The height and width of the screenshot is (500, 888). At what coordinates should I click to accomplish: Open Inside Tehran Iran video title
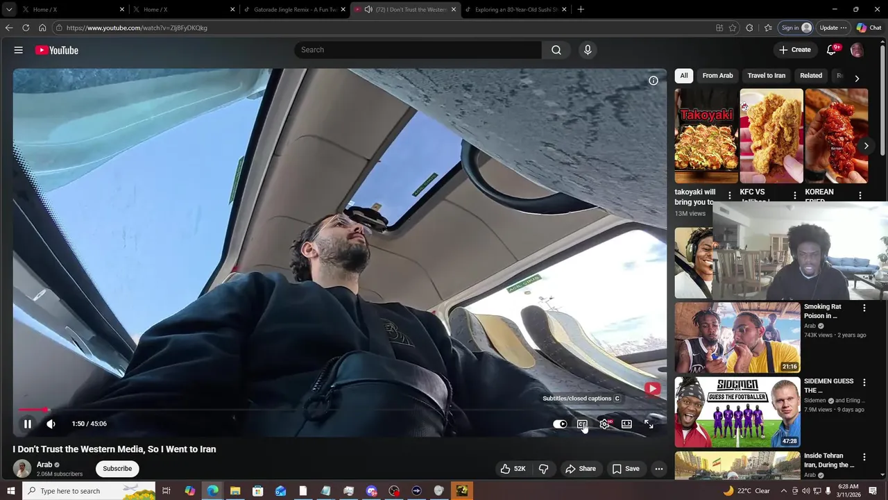[x=829, y=460]
